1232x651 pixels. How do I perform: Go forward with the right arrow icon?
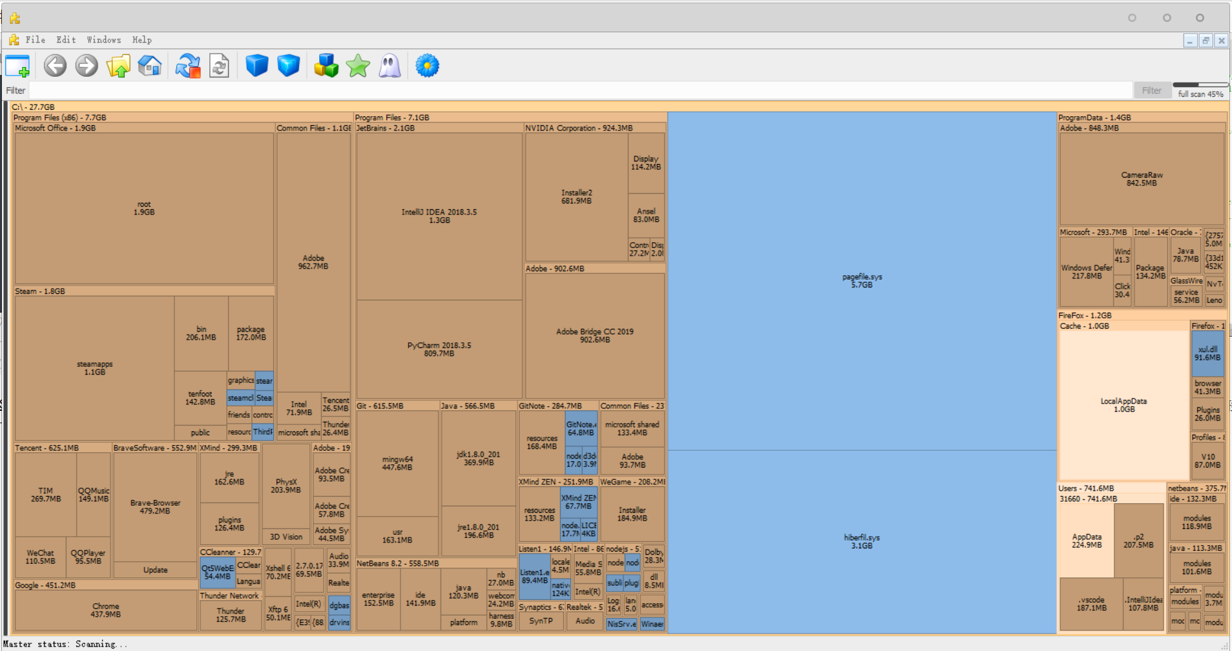(87, 66)
